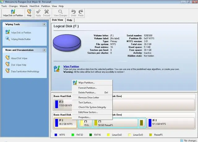Select the small olive partition block
Image resolution: width=198 pixels, height=142 pixels.
142,123
